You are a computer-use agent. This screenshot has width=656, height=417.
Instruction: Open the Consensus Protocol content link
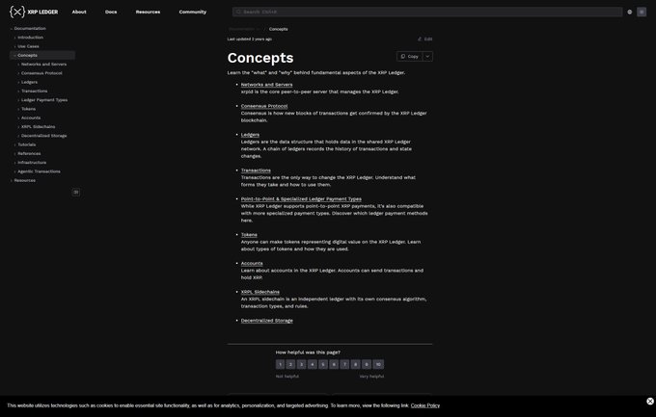coord(264,106)
